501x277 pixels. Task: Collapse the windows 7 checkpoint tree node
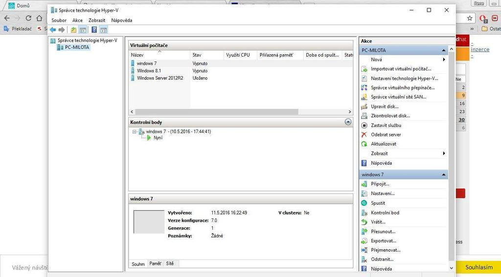(x=134, y=131)
